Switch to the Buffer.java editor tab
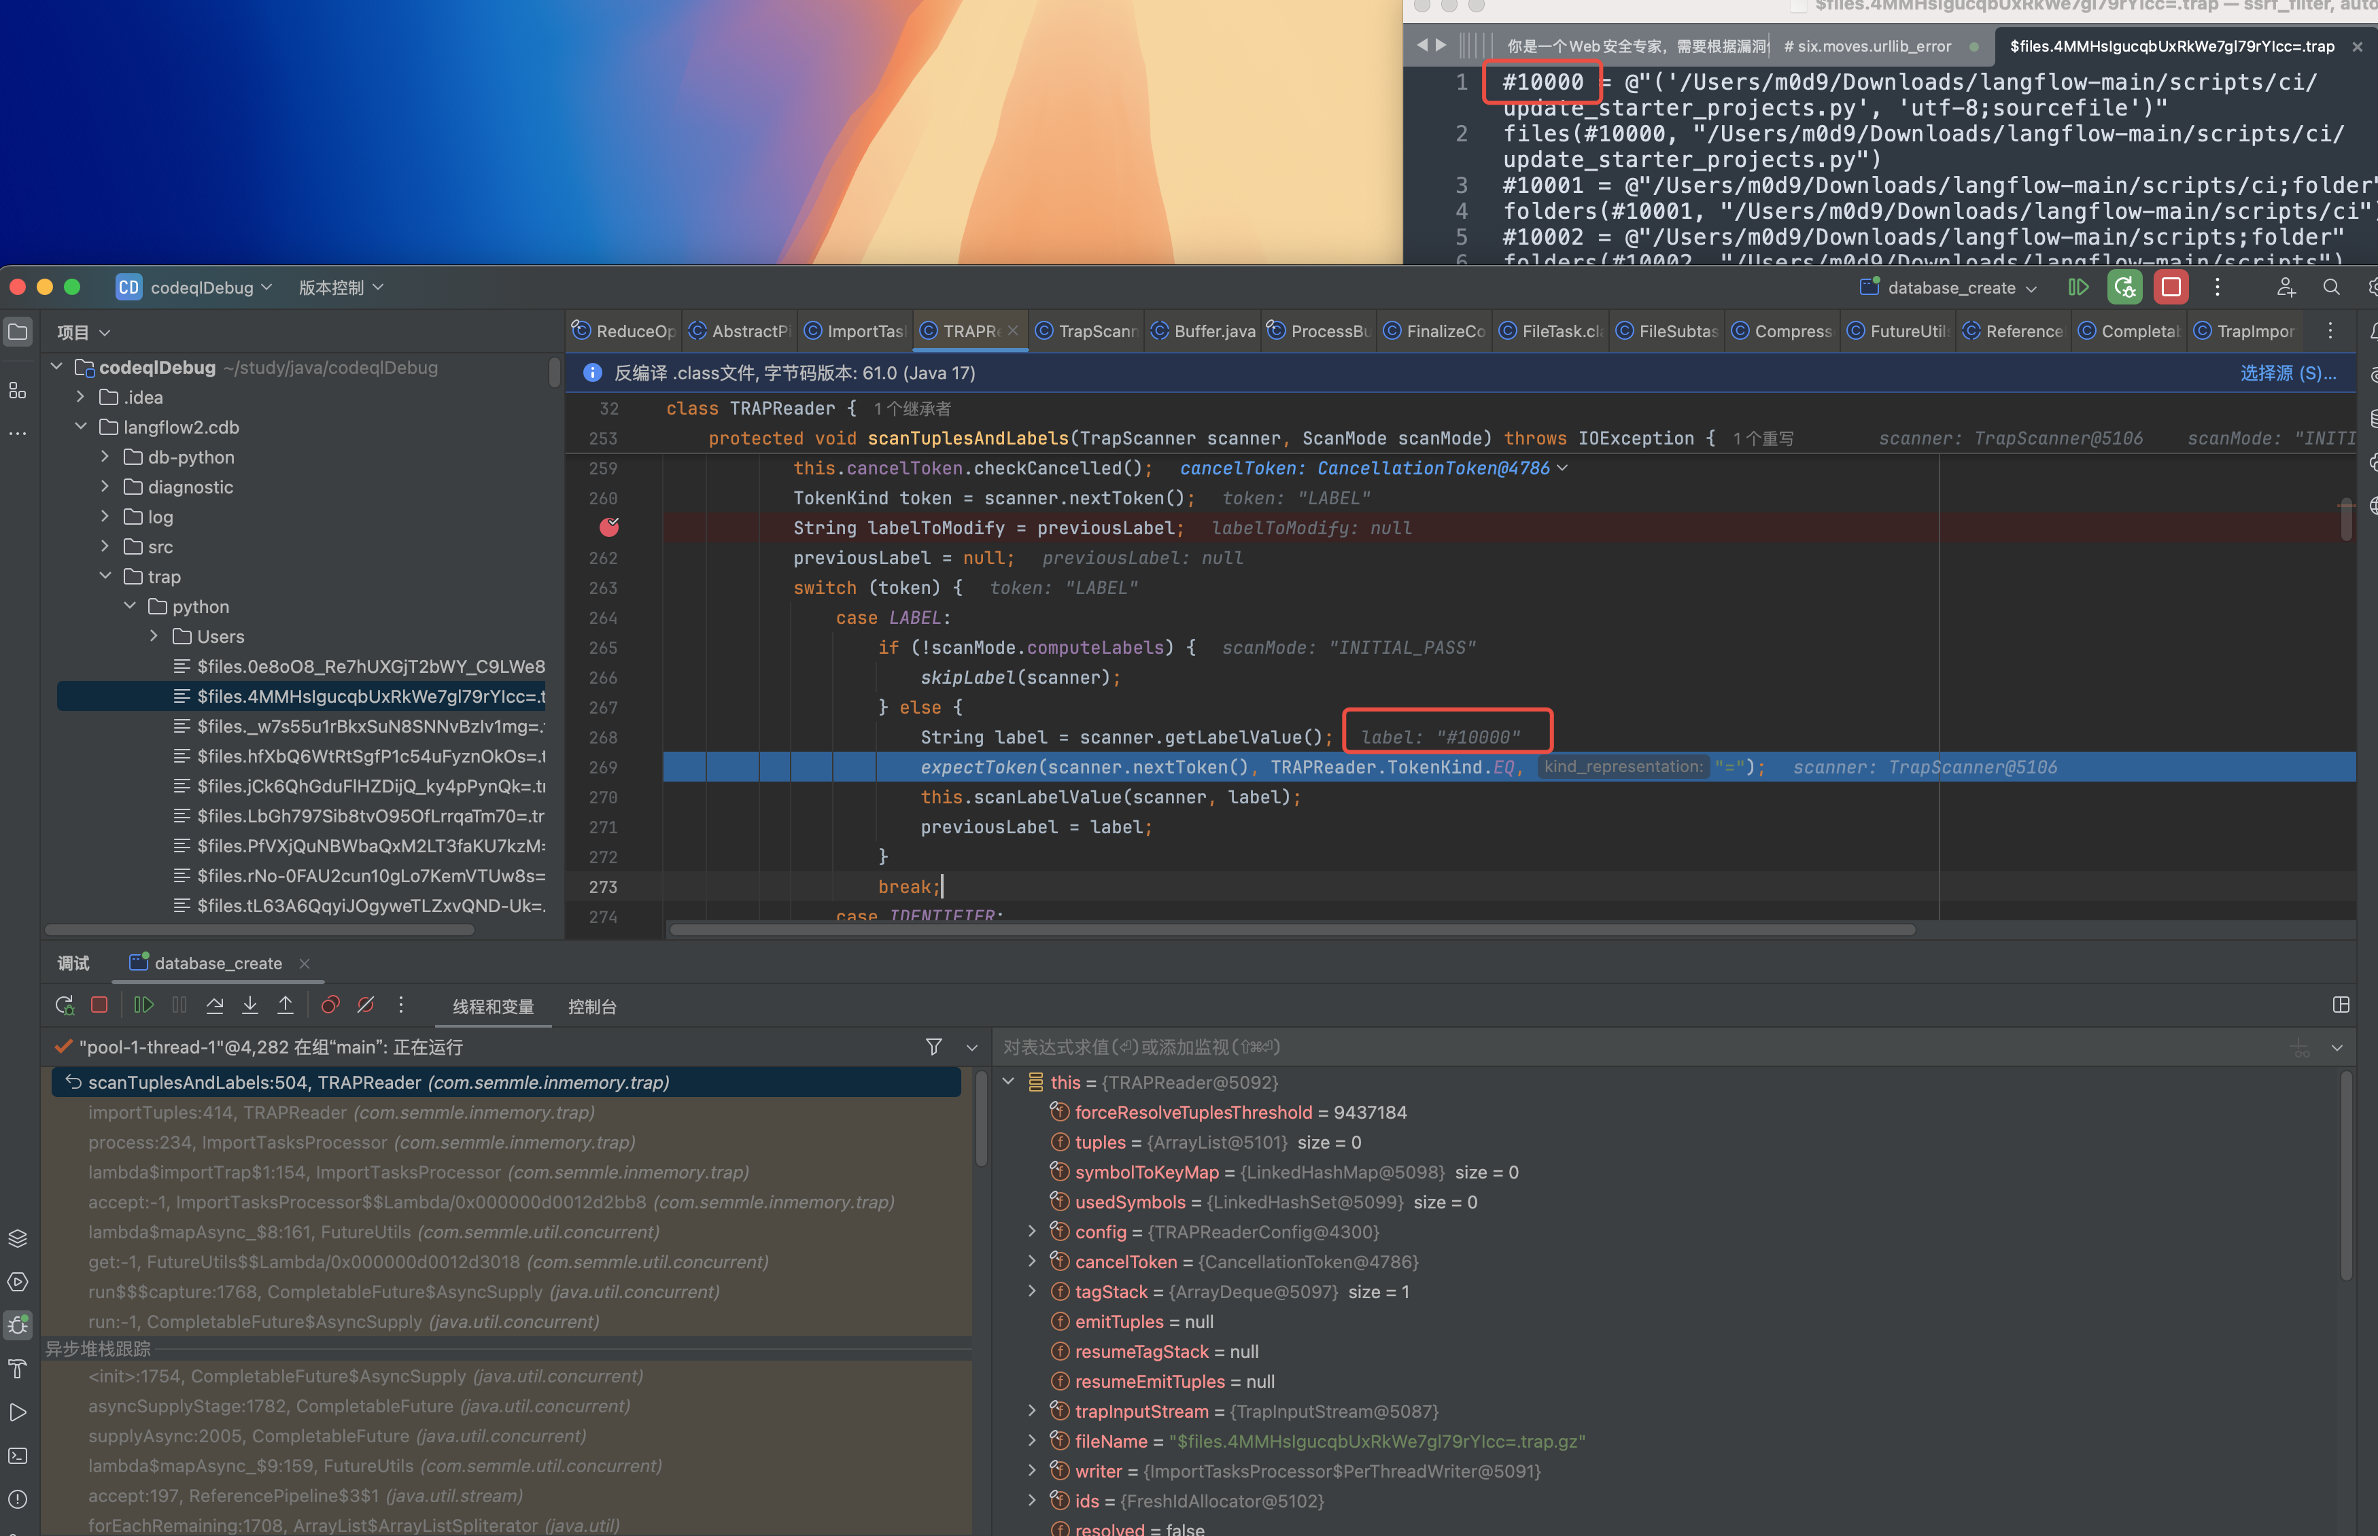This screenshot has width=2378, height=1536. click(x=1202, y=331)
